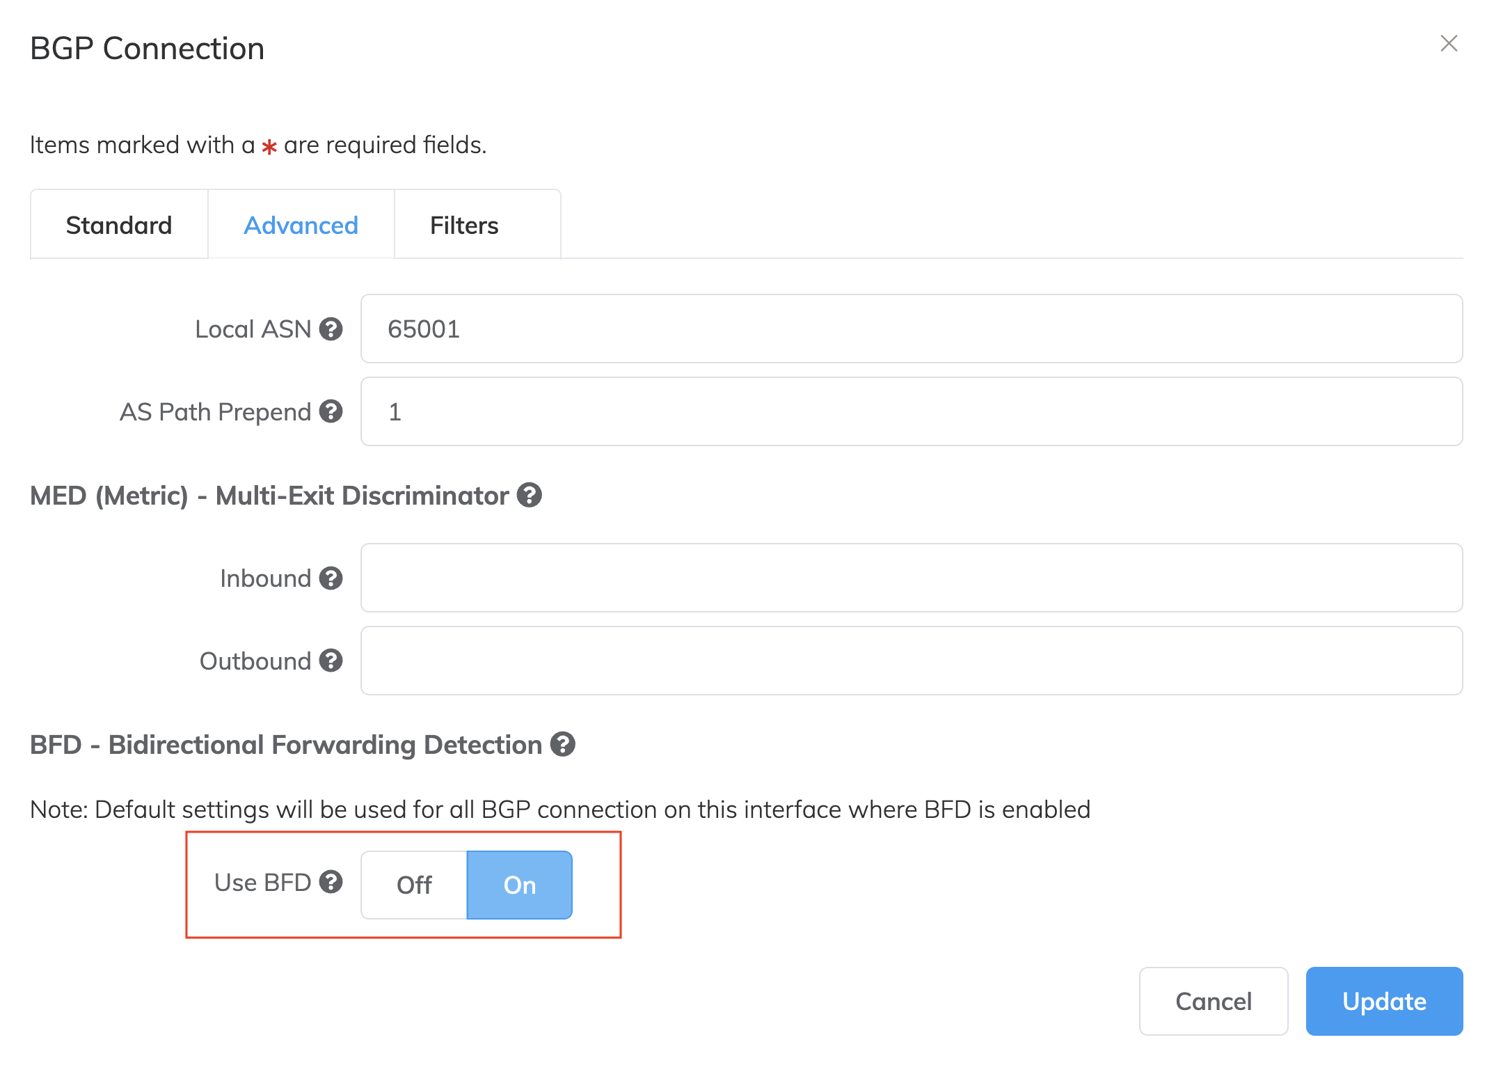Click the Inbound help question icon
The width and height of the screenshot is (1494, 1065).
331,578
